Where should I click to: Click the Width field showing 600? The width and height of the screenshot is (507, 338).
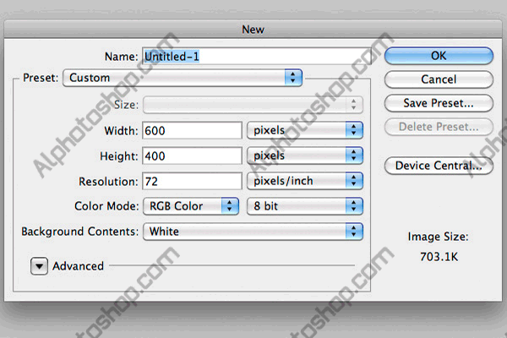[x=192, y=131]
